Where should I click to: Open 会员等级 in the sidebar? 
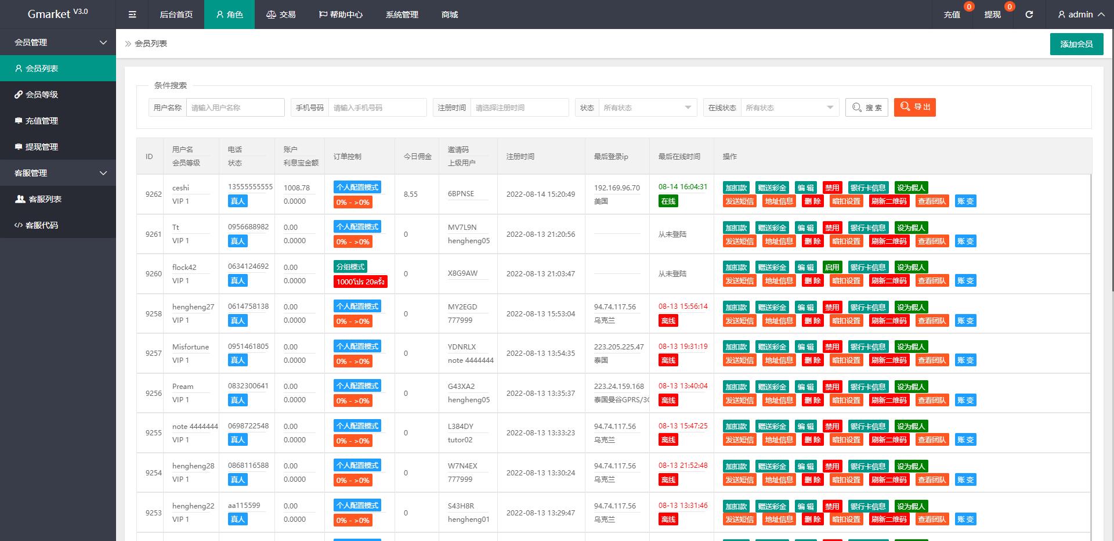(x=42, y=95)
